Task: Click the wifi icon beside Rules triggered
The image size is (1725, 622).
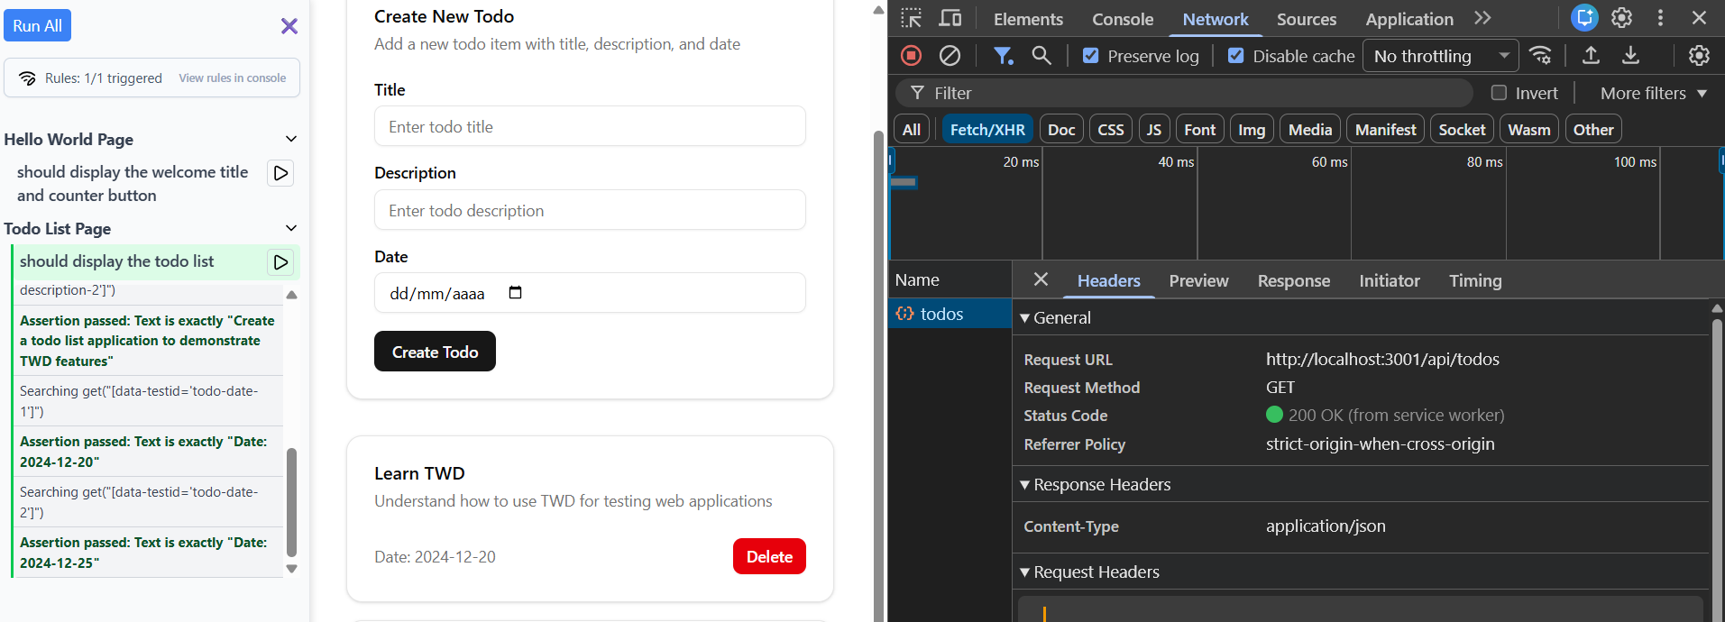Action: [x=28, y=78]
